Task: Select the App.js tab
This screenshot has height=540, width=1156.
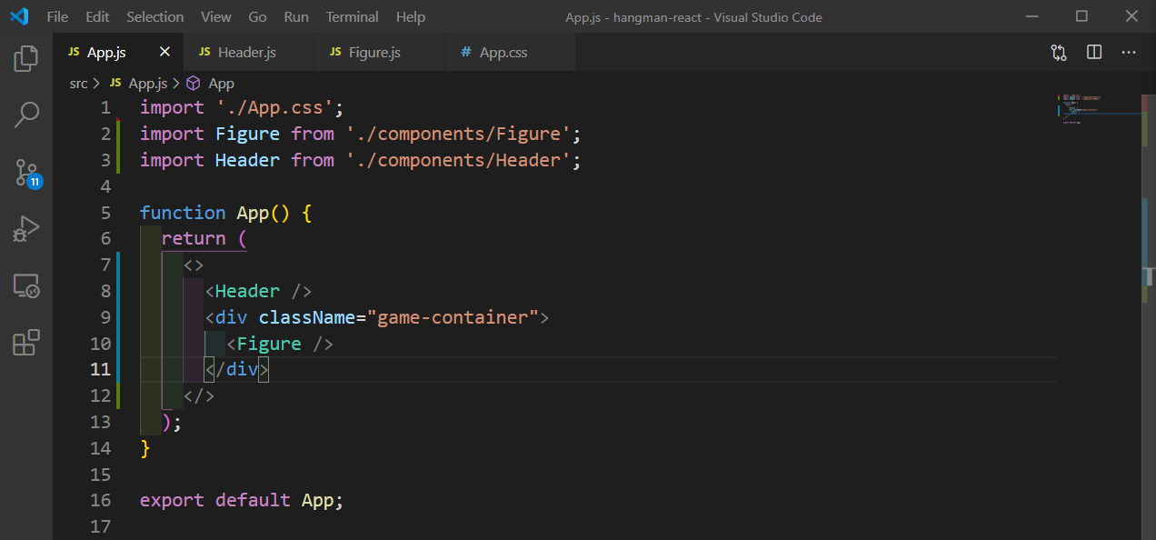Action: coord(118,53)
